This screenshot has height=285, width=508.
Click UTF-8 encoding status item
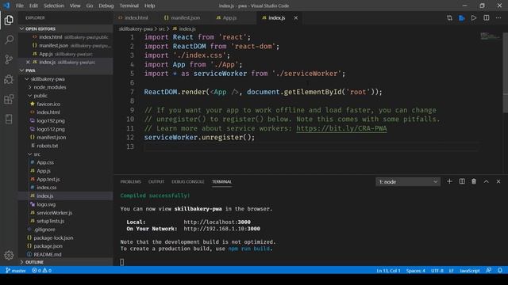click(x=437, y=271)
